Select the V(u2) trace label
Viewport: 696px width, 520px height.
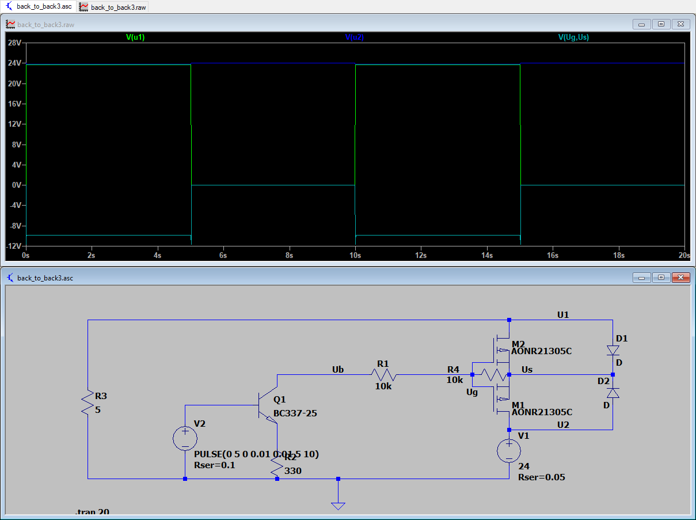point(355,37)
